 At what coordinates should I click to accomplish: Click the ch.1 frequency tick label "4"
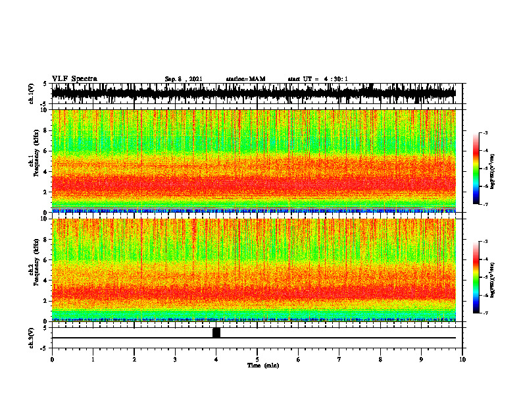click(46, 172)
